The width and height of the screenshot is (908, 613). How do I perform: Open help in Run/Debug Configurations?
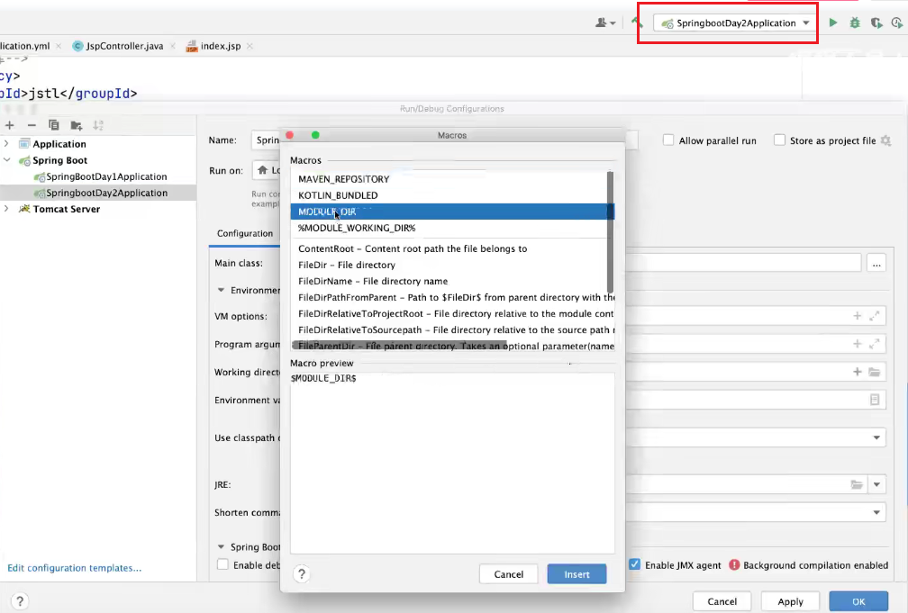[x=20, y=600]
